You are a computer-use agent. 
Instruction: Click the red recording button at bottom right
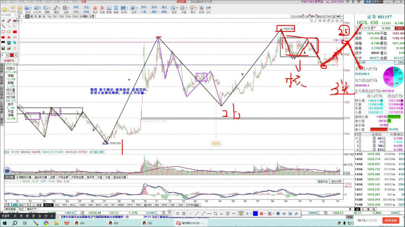[390, 221]
